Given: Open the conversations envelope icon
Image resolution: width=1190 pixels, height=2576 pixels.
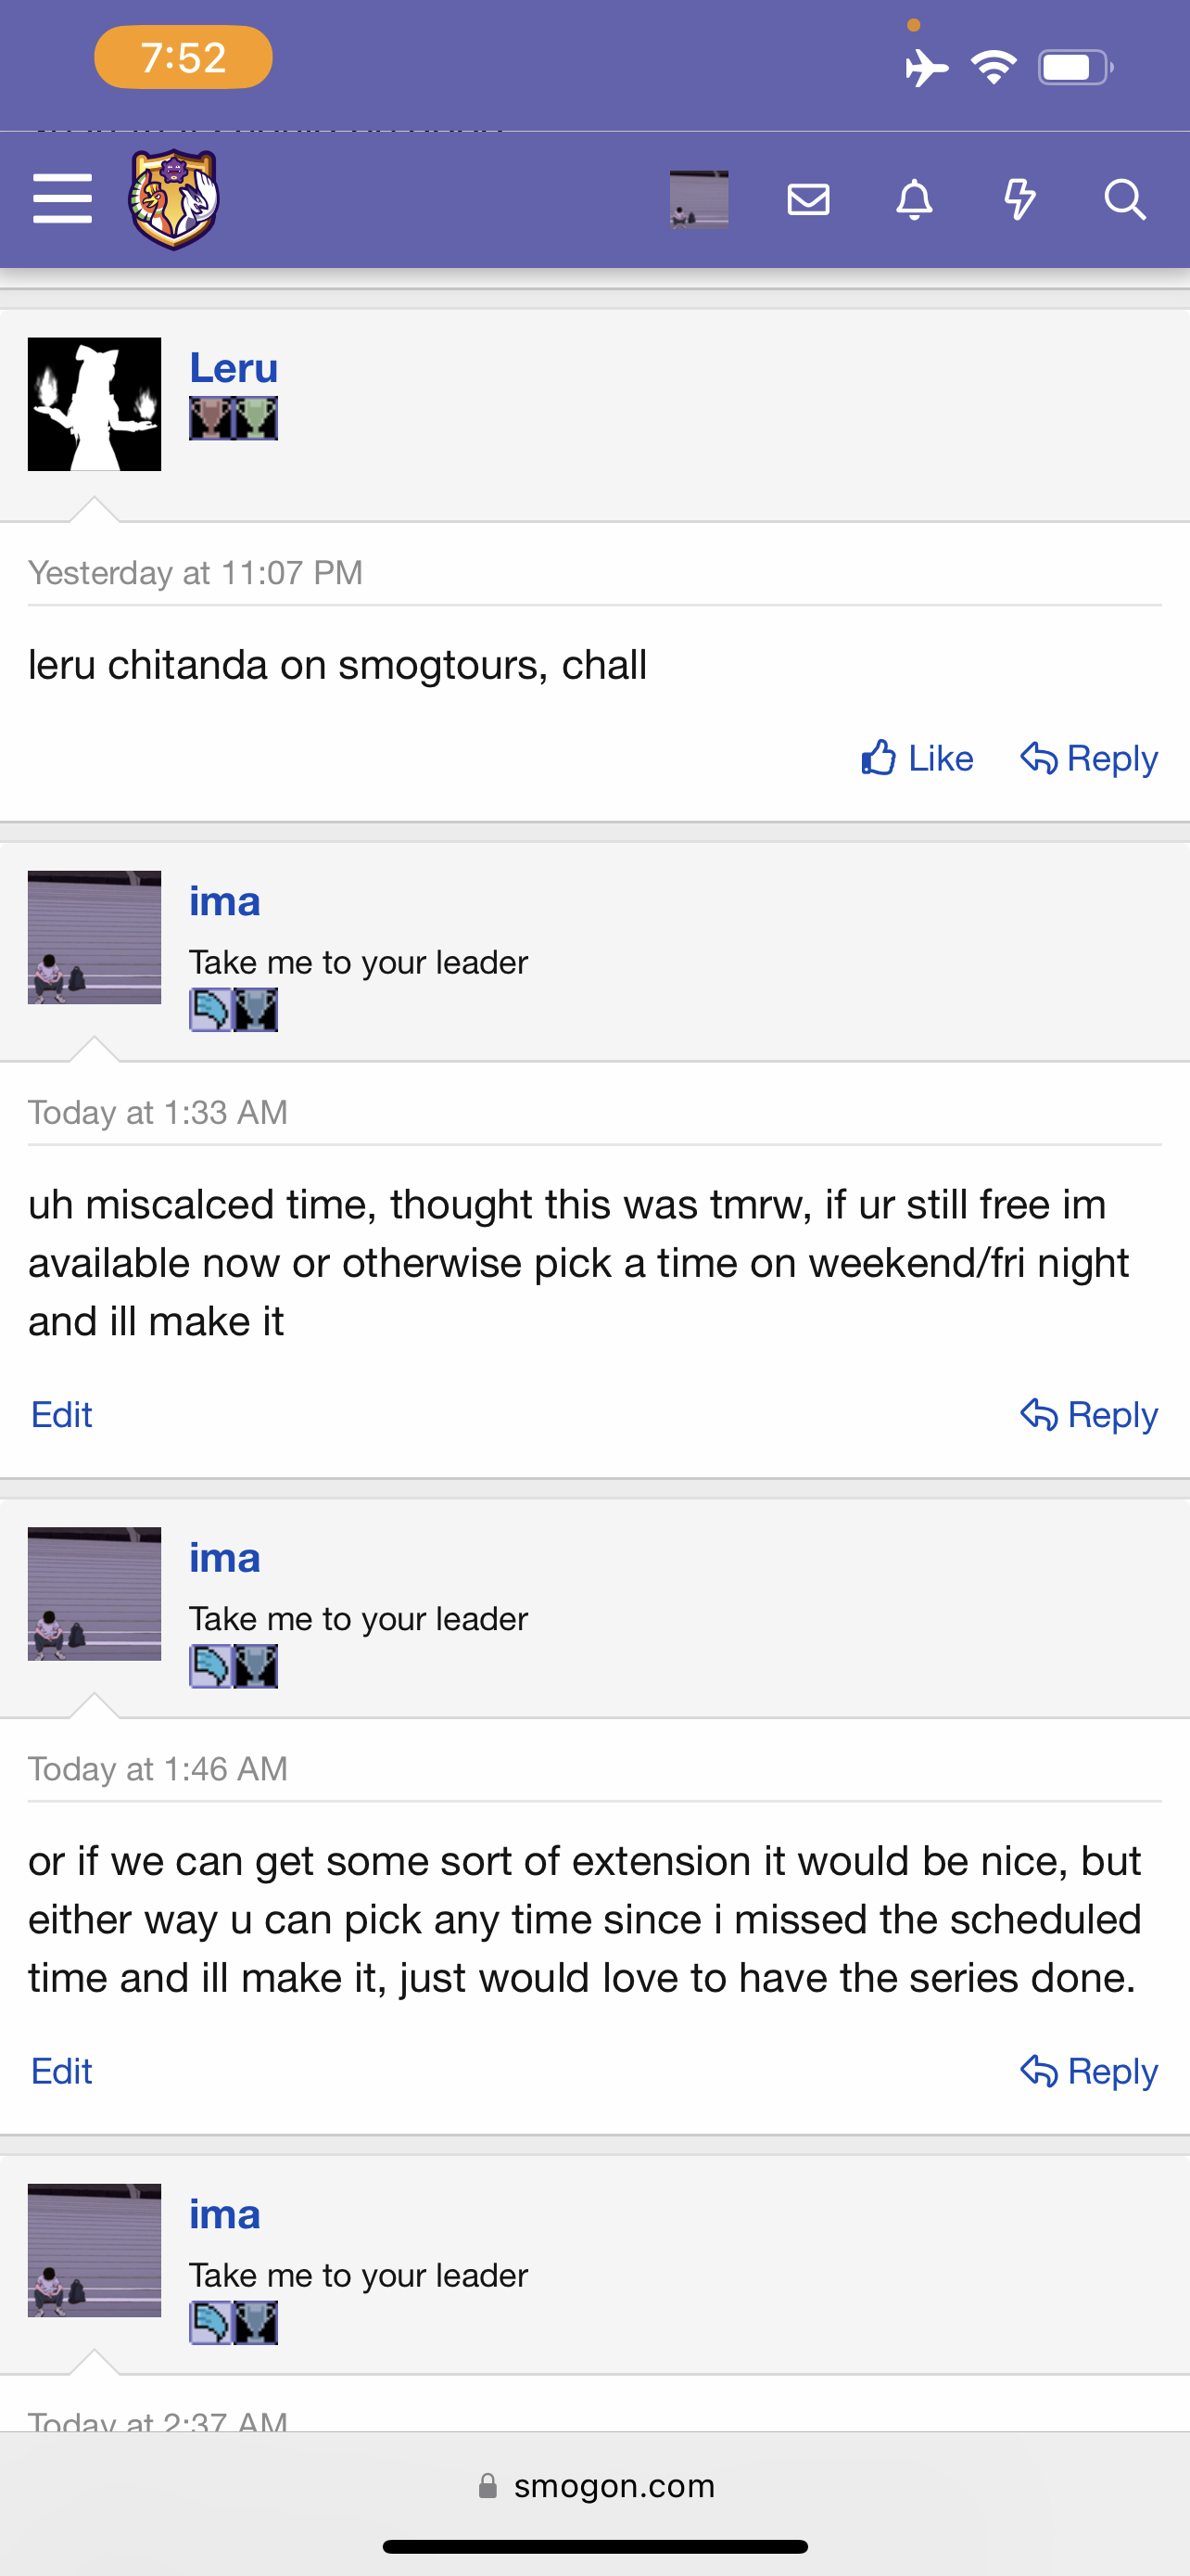Looking at the screenshot, I should (x=807, y=199).
